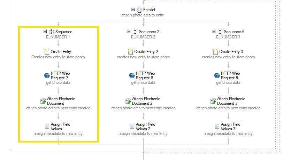Click the Parallel activity icon
Image resolution: width=291 pixels, height=160 pixels.
139,10
